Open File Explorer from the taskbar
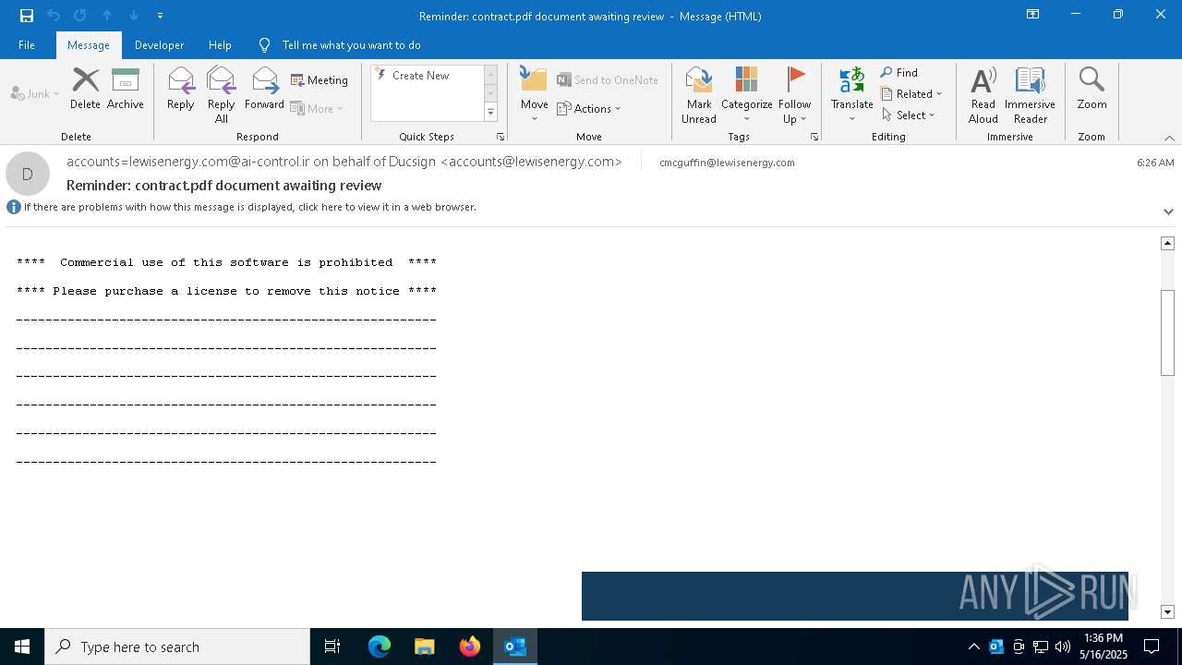Viewport: 1182px width, 665px height. 424,647
